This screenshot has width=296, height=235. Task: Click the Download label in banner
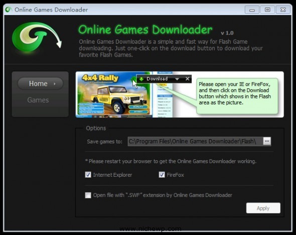[157, 79]
